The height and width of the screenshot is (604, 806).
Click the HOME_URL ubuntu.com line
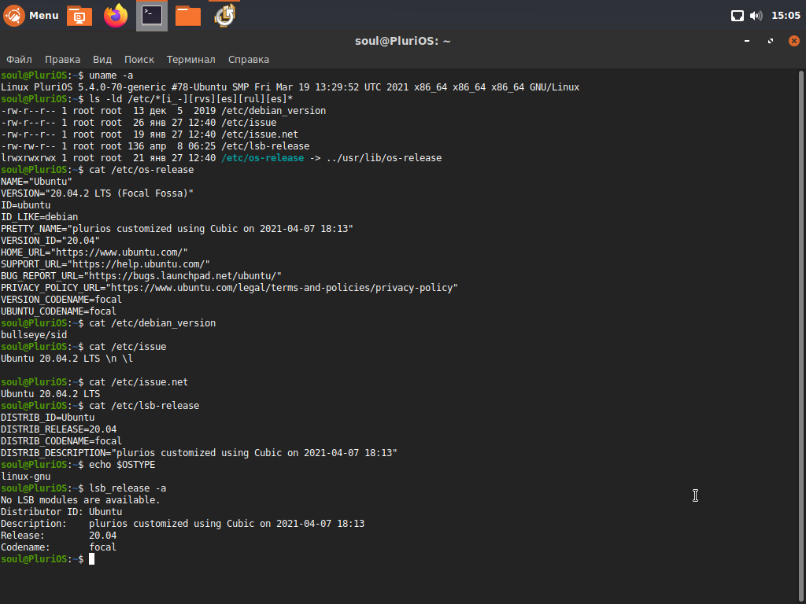click(x=94, y=252)
